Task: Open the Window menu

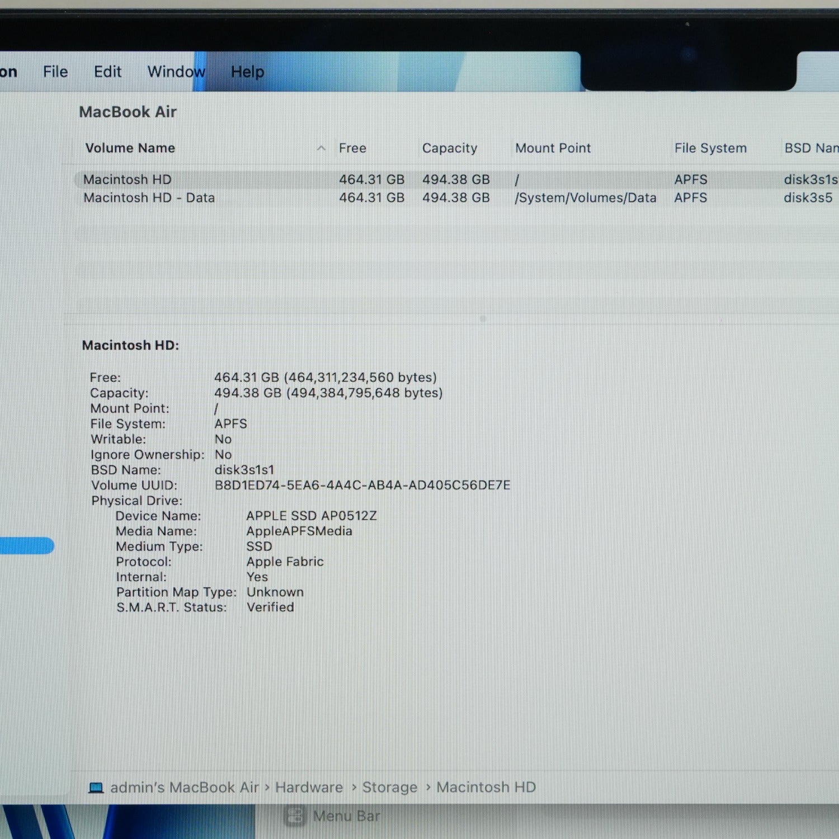Action: [x=176, y=72]
